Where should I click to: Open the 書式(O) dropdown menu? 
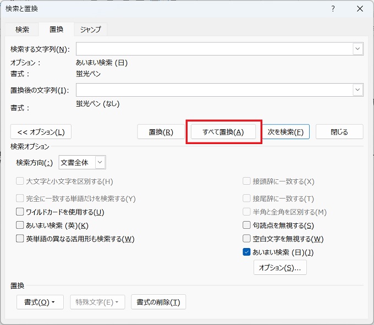click(x=40, y=302)
